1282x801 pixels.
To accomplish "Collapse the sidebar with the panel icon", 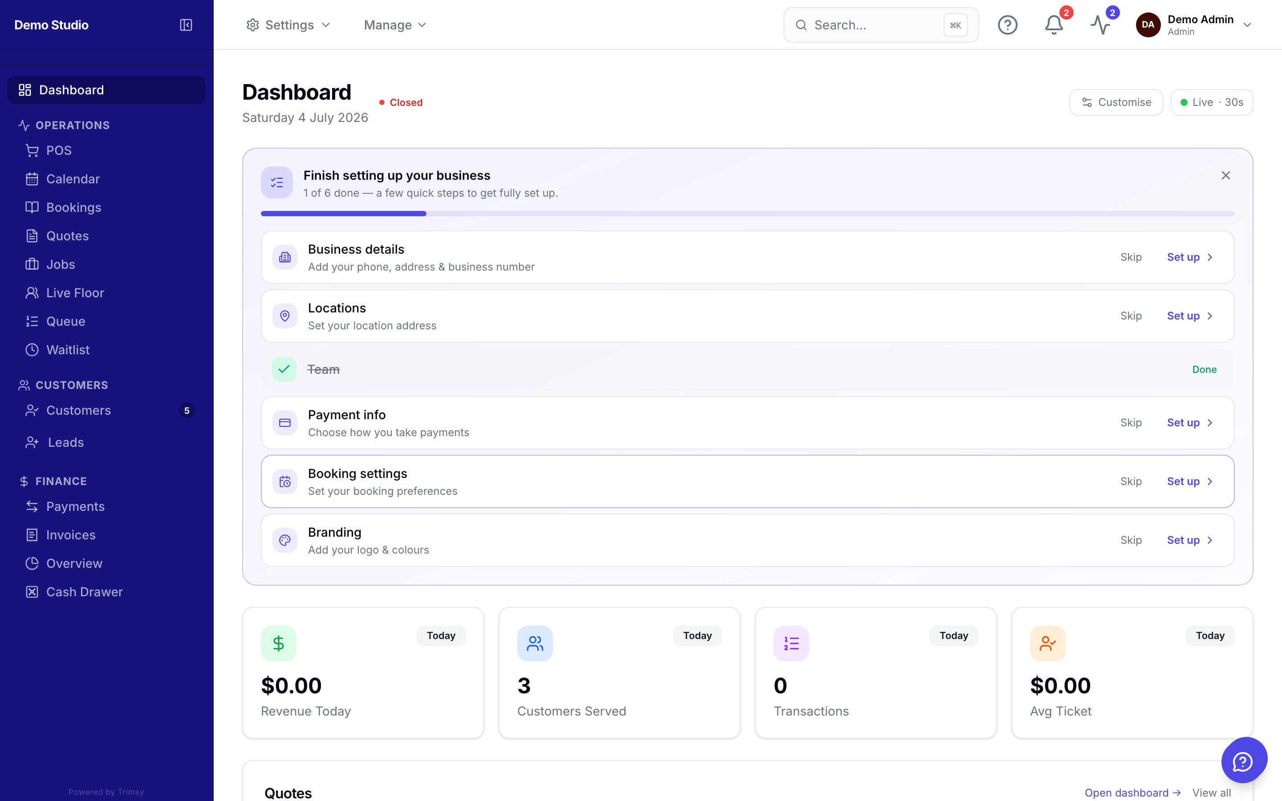I will [x=186, y=25].
